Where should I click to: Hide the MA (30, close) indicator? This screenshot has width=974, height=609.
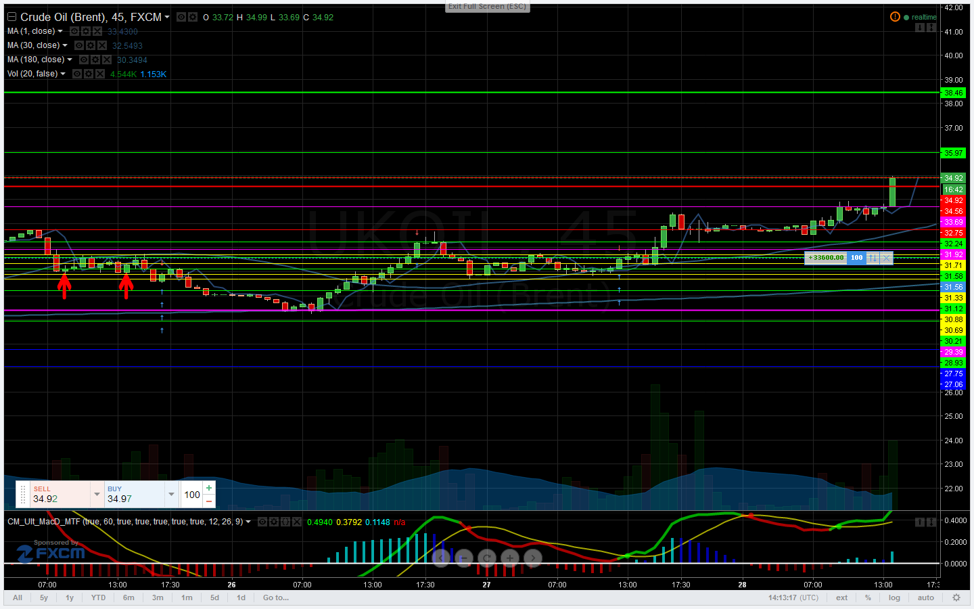[x=79, y=45]
